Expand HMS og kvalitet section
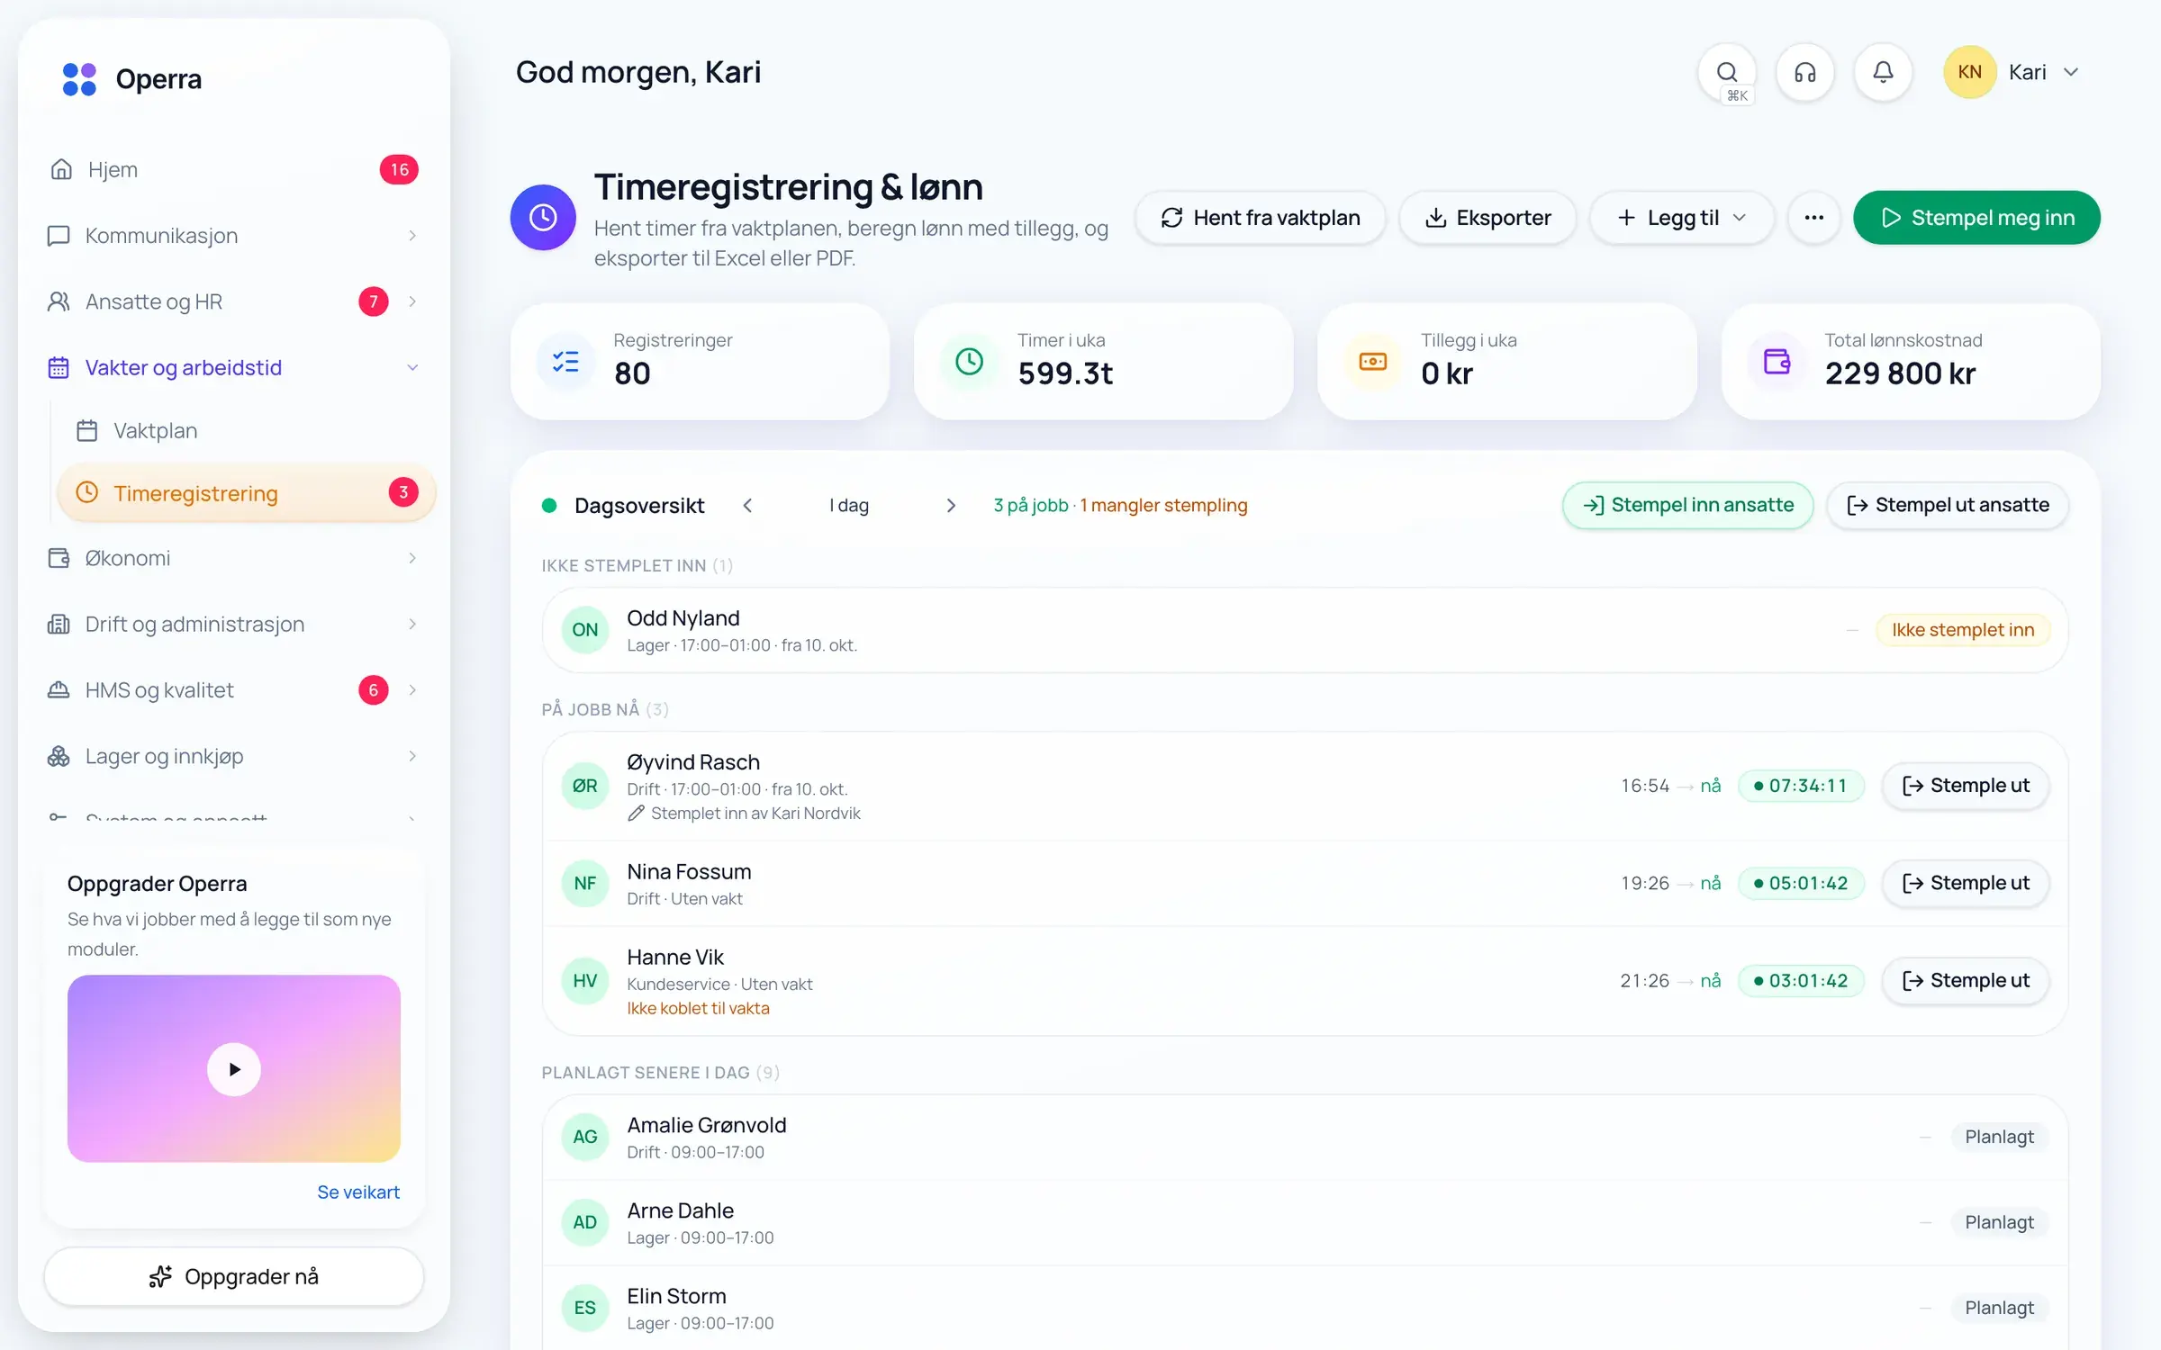The width and height of the screenshot is (2161, 1350). click(x=234, y=690)
